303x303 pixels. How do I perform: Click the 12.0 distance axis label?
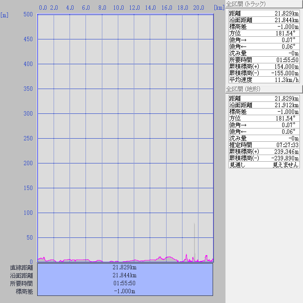[135, 8]
